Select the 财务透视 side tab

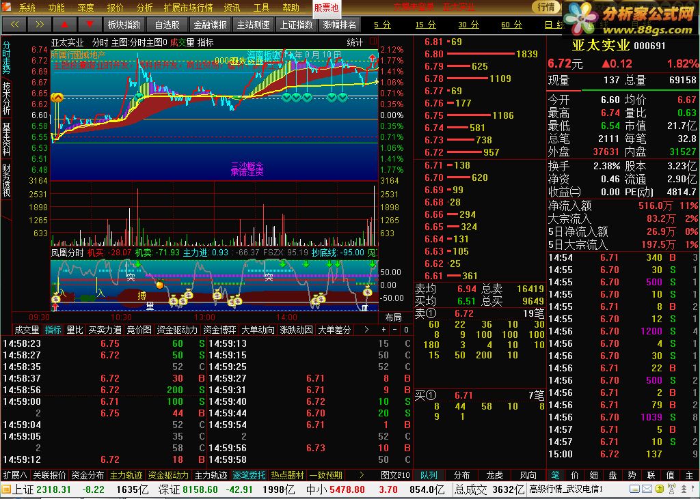click(6, 180)
